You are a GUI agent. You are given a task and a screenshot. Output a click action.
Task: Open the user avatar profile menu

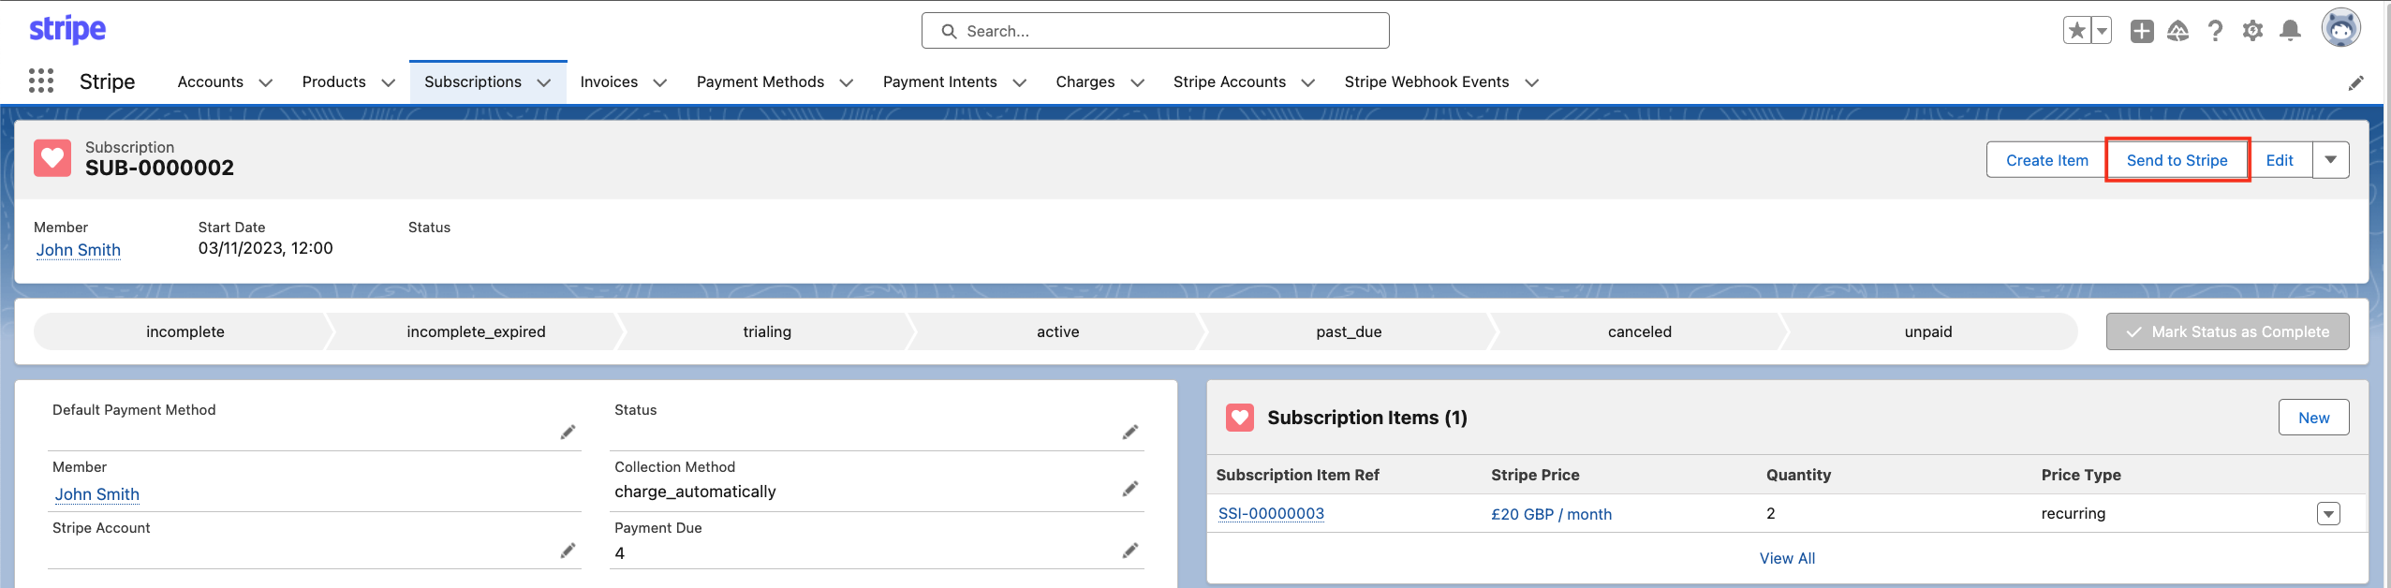click(x=2340, y=29)
